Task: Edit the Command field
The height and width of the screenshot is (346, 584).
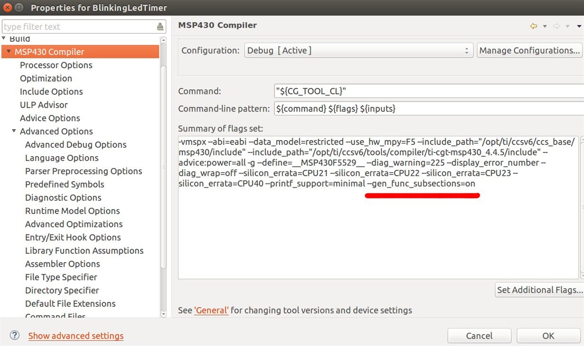Action: coord(429,91)
